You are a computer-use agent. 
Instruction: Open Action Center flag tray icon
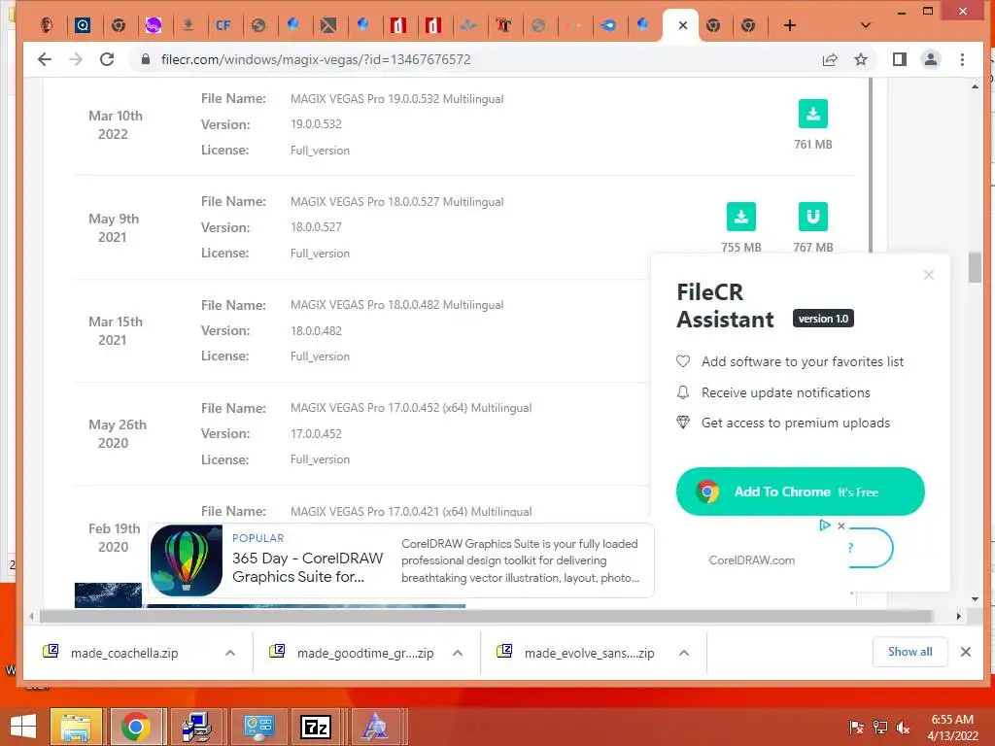(856, 727)
